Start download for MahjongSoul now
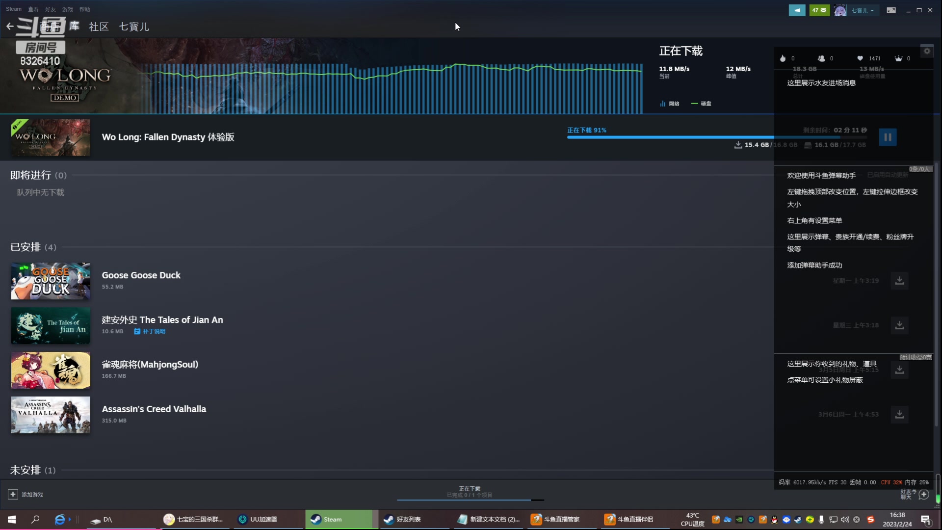942x530 pixels. click(899, 370)
